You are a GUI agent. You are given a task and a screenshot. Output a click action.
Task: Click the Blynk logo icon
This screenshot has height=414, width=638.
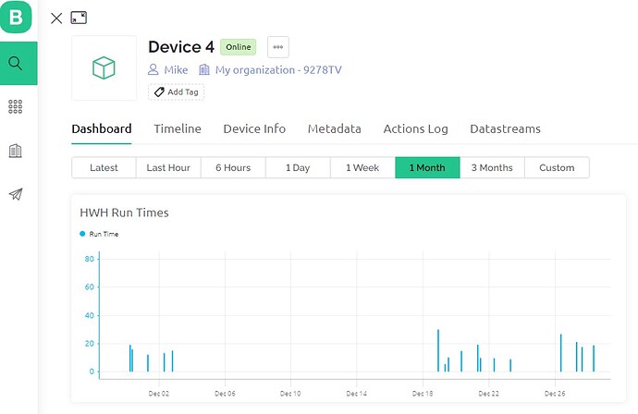point(16,17)
